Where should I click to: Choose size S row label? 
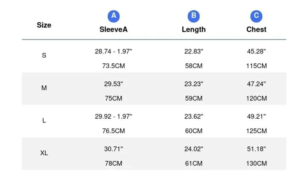pos(44,55)
